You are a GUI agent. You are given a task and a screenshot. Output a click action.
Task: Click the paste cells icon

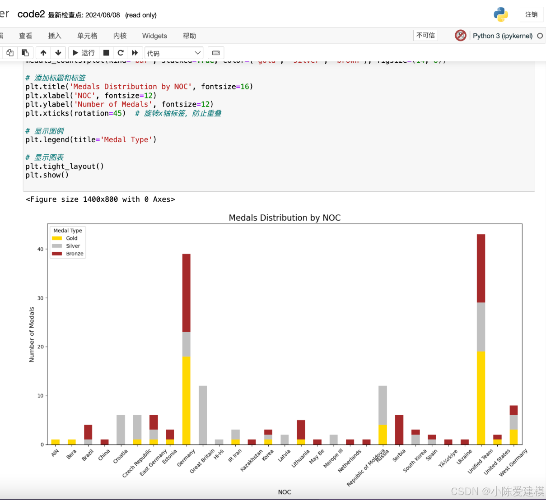click(x=25, y=53)
